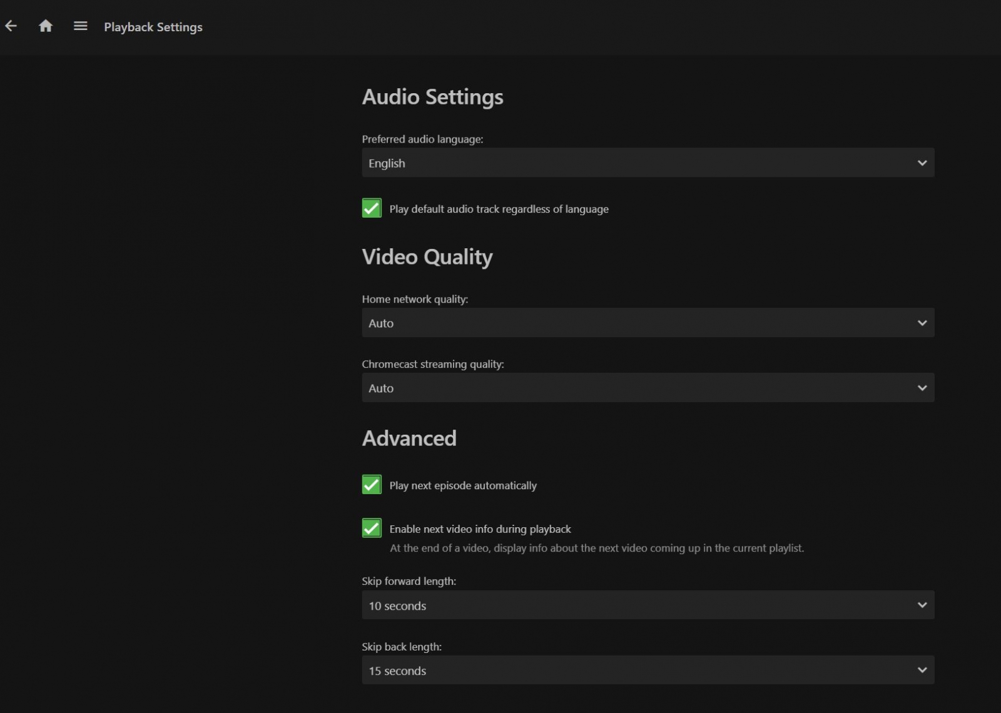The width and height of the screenshot is (1001, 713).
Task: Toggle Enable next video info checkbox
Action: click(x=372, y=528)
